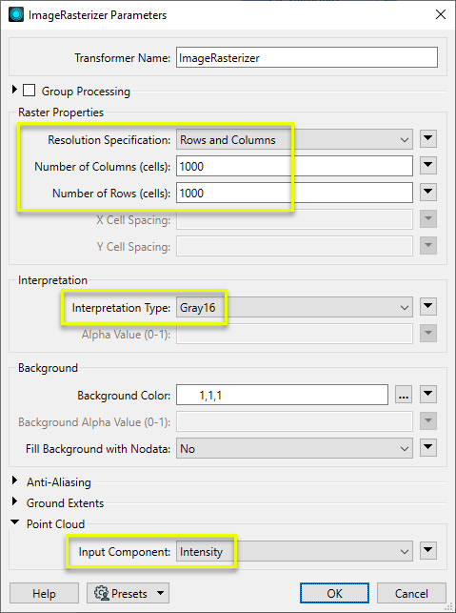
Task: Open the Presets menu button
Action: pos(129,593)
